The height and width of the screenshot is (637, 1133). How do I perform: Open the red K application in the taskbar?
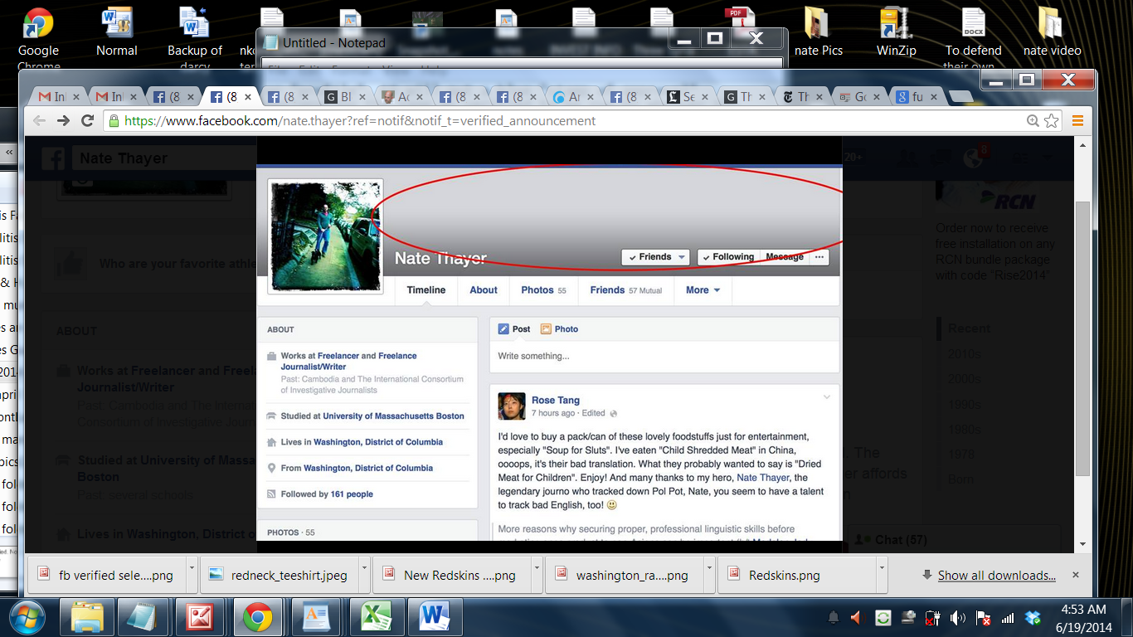pos(200,617)
